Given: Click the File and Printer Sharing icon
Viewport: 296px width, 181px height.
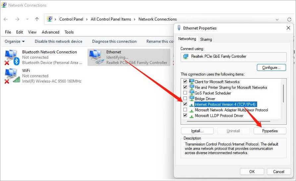Looking at the screenshot, I should (x=191, y=87).
